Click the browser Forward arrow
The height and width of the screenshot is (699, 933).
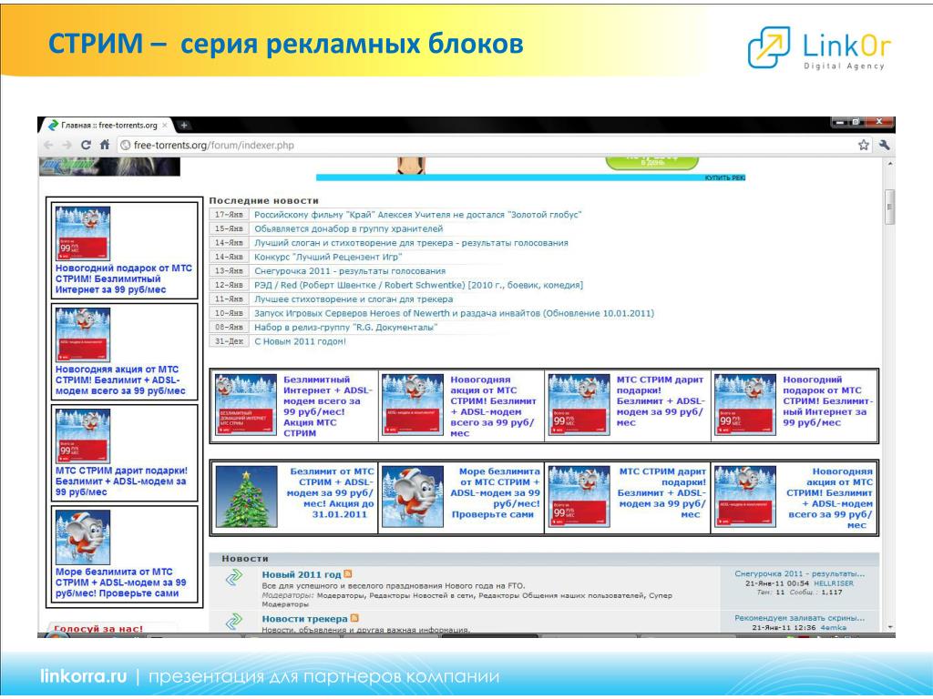point(67,145)
